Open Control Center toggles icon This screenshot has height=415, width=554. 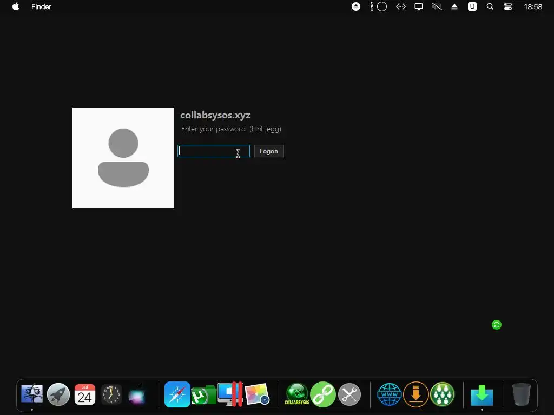507,6
